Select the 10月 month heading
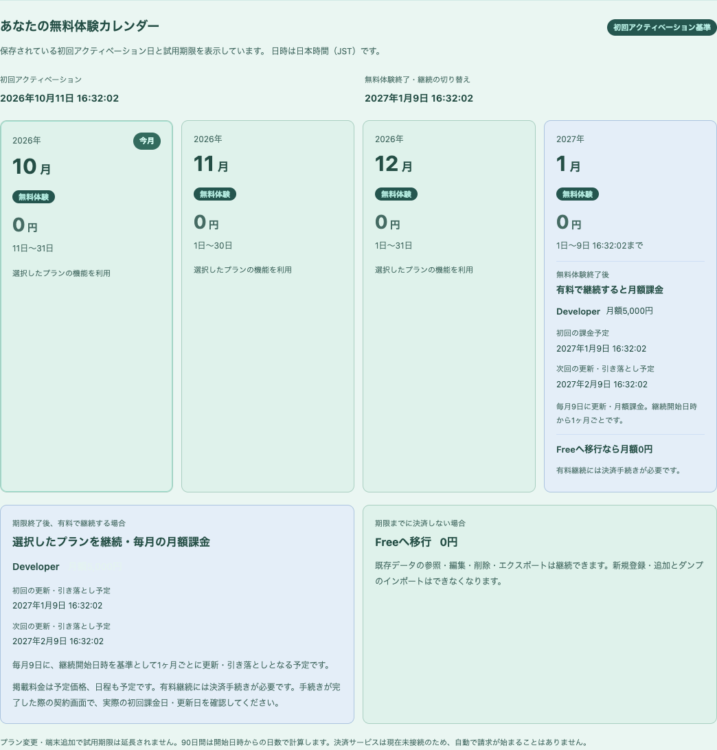The height and width of the screenshot is (750, 717). point(32,166)
